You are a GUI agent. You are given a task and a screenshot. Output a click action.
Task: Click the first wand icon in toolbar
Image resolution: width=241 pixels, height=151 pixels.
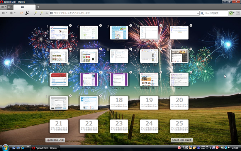[36, 13]
